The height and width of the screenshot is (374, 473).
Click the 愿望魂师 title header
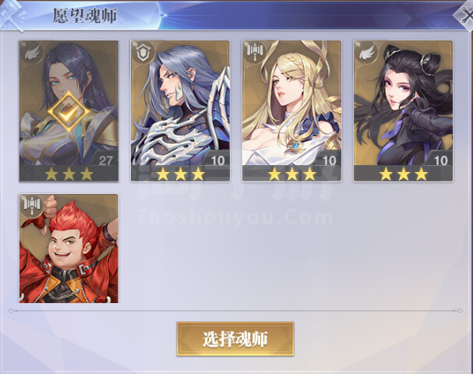85,16
